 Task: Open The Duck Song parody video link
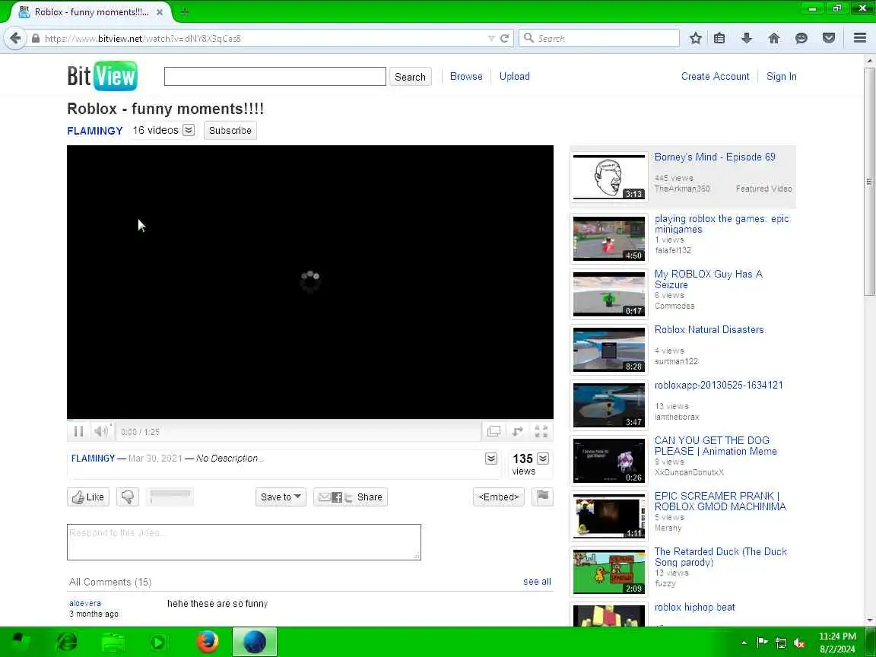click(721, 557)
